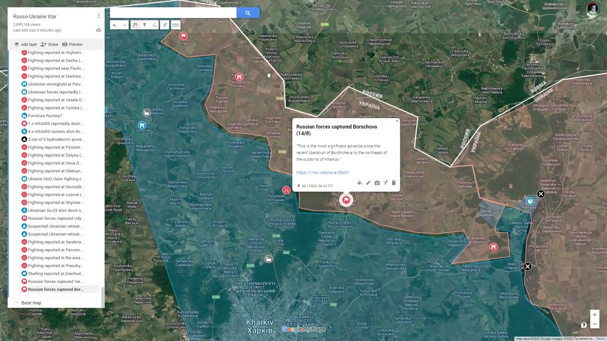This screenshot has height=341, width=607.
Task: Open the t.me/intelslava link in popup
Action: [x=322, y=173]
